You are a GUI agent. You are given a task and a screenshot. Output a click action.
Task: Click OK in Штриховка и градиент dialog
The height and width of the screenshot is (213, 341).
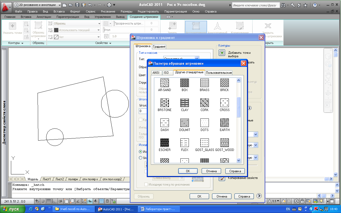click(x=199, y=196)
